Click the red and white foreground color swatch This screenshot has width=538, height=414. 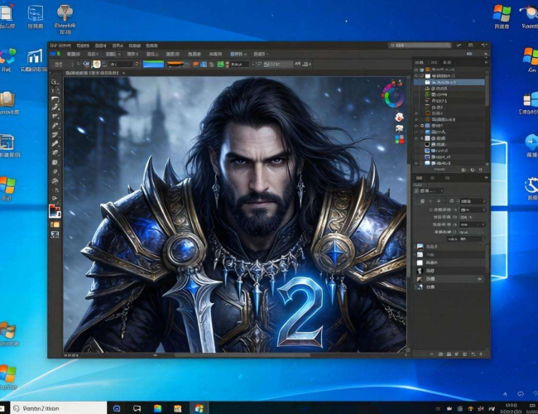tap(55, 211)
